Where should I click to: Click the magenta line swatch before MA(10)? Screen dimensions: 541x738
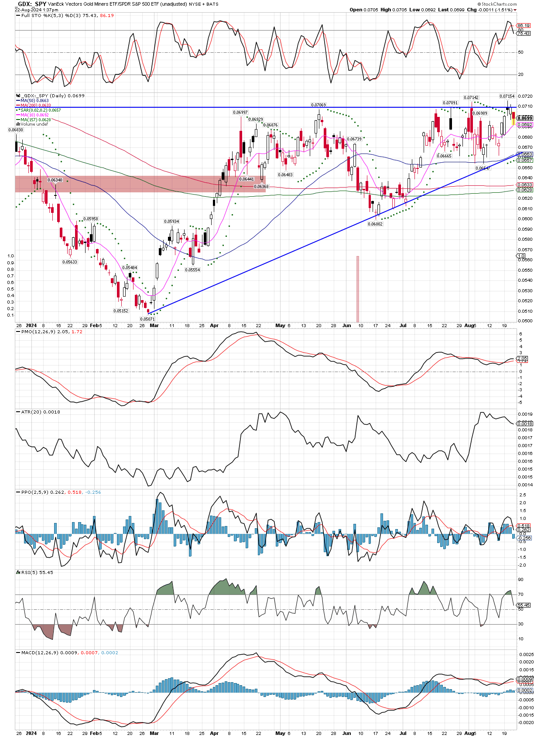(x=18, y=115)
